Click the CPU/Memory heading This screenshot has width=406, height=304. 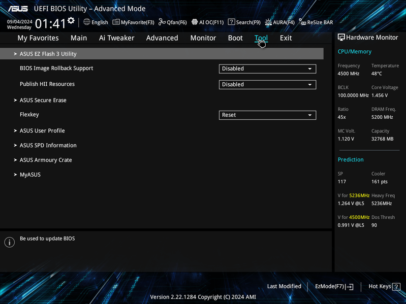coord(355,52)
